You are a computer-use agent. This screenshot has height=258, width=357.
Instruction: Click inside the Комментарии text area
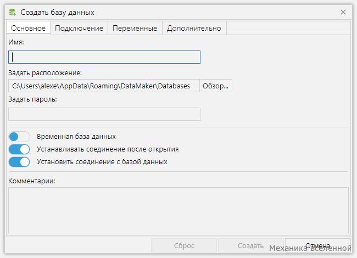(x=178, y=210)
